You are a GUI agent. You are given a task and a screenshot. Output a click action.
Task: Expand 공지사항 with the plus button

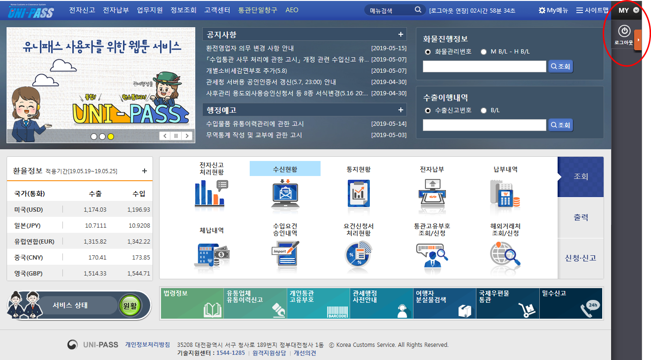(400, 34)
